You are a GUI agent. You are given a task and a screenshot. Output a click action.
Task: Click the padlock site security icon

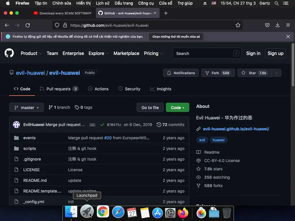point(65,25)
